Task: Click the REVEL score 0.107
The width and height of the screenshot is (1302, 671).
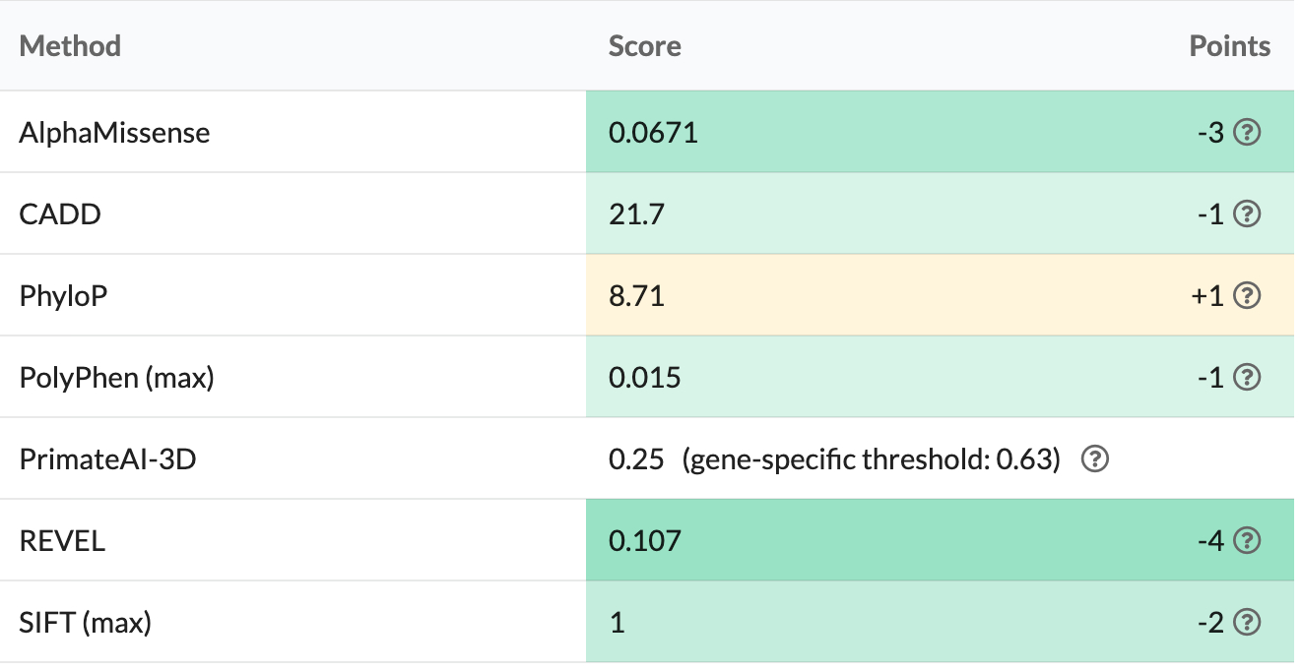Action: pyautogui.click(x=644, y=541)
